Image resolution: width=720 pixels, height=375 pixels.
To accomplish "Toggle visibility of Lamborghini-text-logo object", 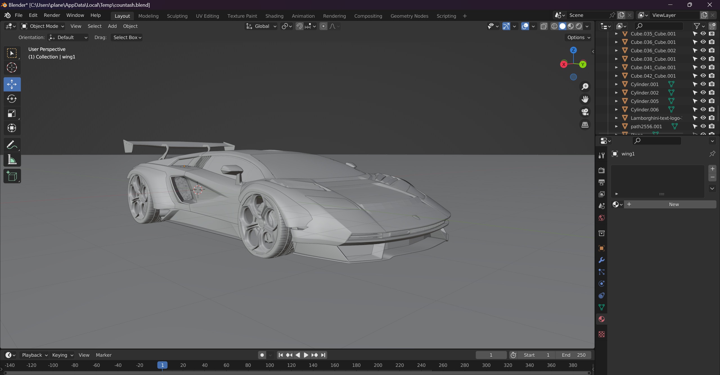I will [x=703, y=118].
